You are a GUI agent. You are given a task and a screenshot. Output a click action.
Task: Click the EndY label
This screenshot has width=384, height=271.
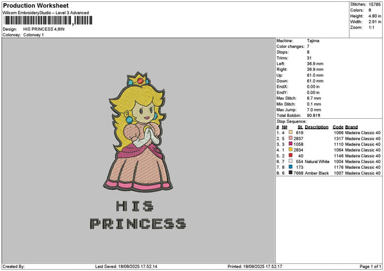282,93
